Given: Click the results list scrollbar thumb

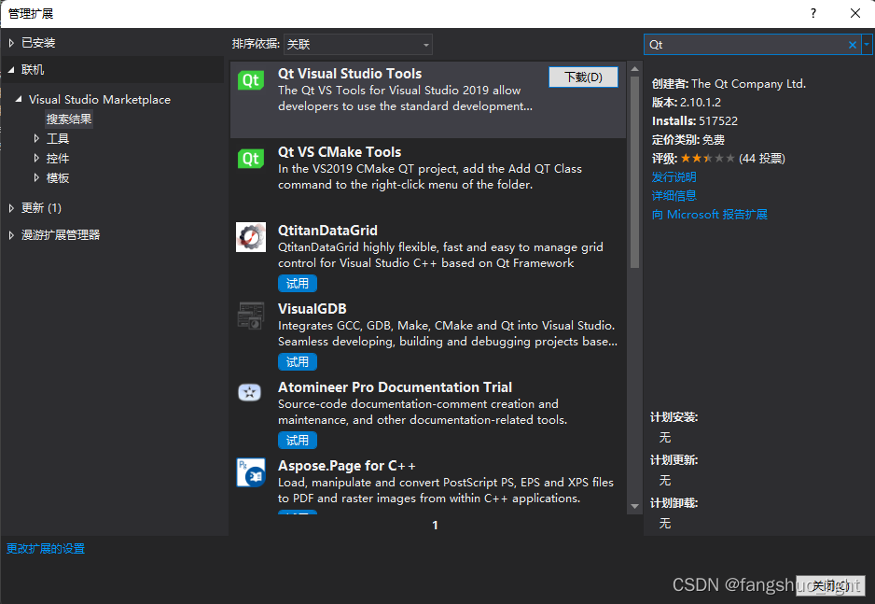Looking at the screenshot, I should coord(634,172).
